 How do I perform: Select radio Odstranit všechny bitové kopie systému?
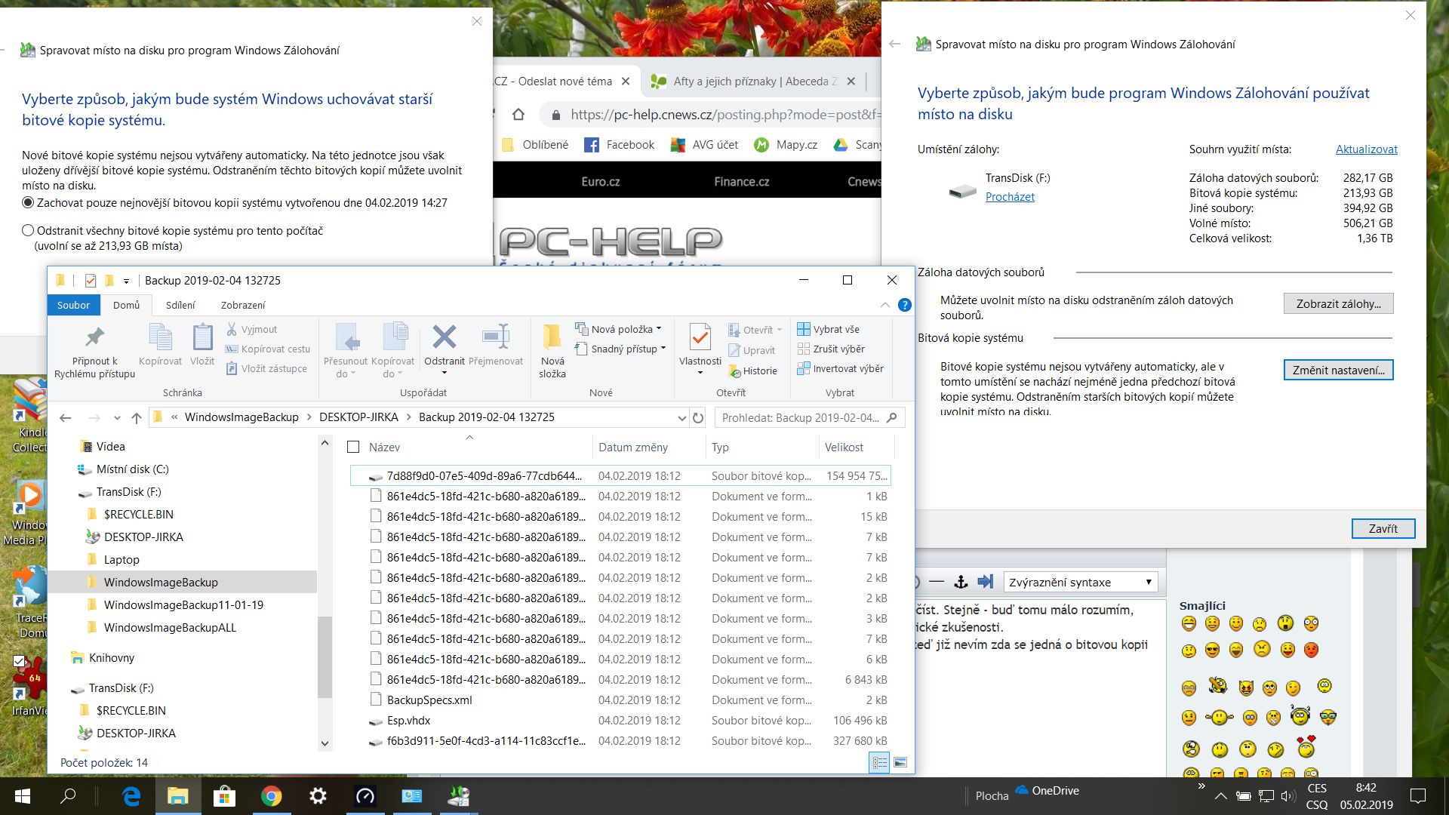click(29, 231)
